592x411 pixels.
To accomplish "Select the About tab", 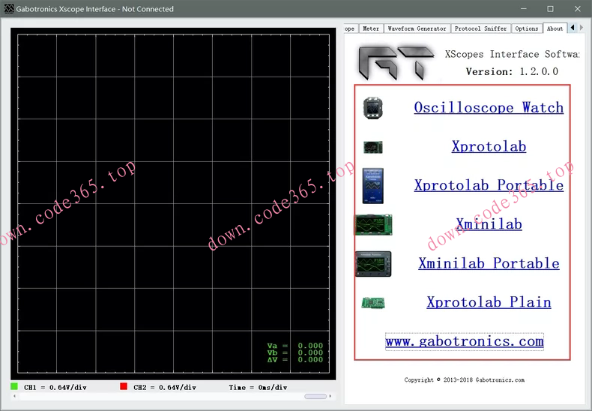I will 555,28.
